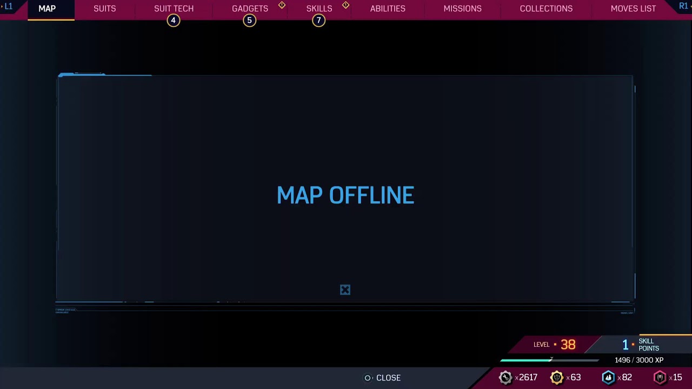
Task: Click the blue hexagon token icon beside x82
Action: click(x=608, y=378)
